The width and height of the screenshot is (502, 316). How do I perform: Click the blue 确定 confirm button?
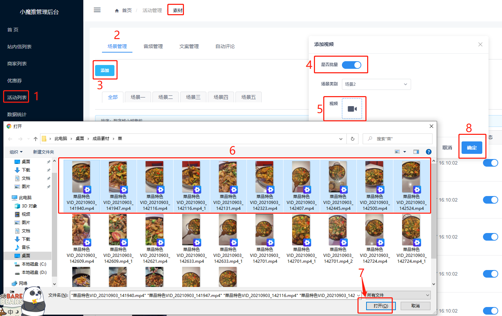pos(472,148)
